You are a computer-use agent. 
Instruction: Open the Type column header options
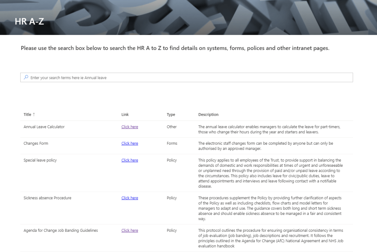click(x=171, y=115)
